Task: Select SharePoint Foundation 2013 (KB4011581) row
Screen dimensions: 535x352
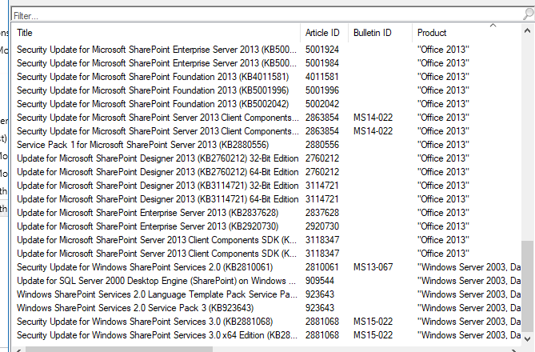Action: pos(268,77)
